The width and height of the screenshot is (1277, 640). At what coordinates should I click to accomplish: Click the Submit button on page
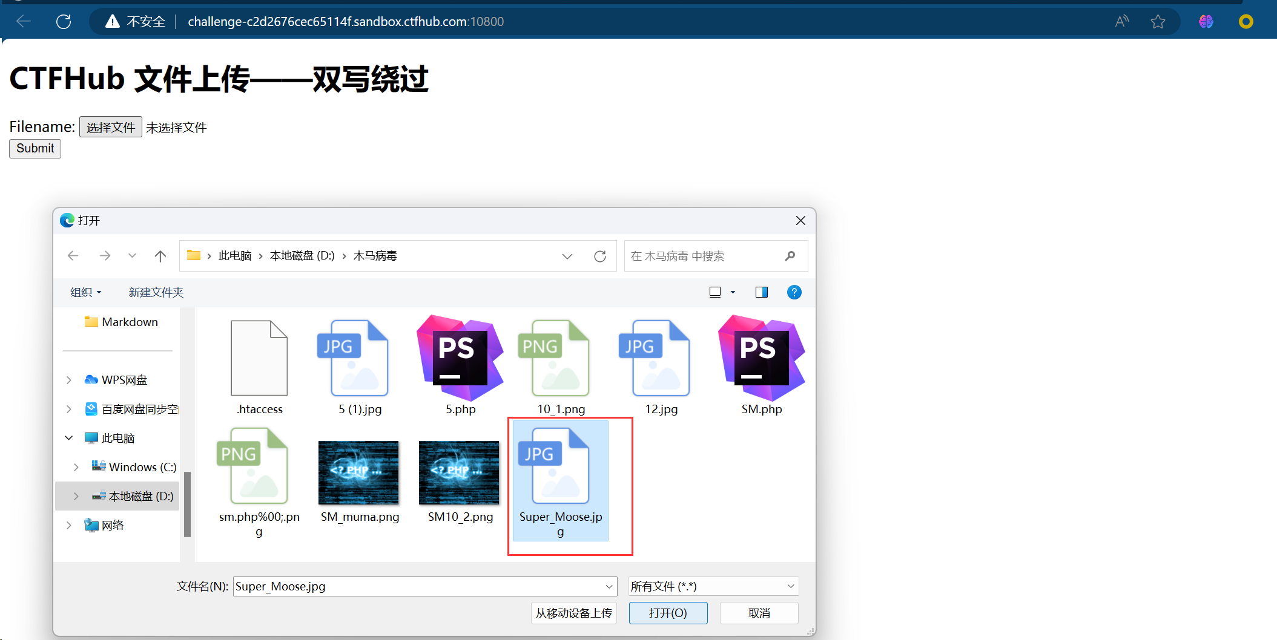35,148
